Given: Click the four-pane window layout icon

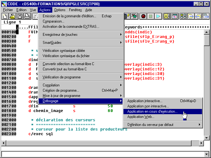Looking at the screenshot, I should click(x=183, y=16).
